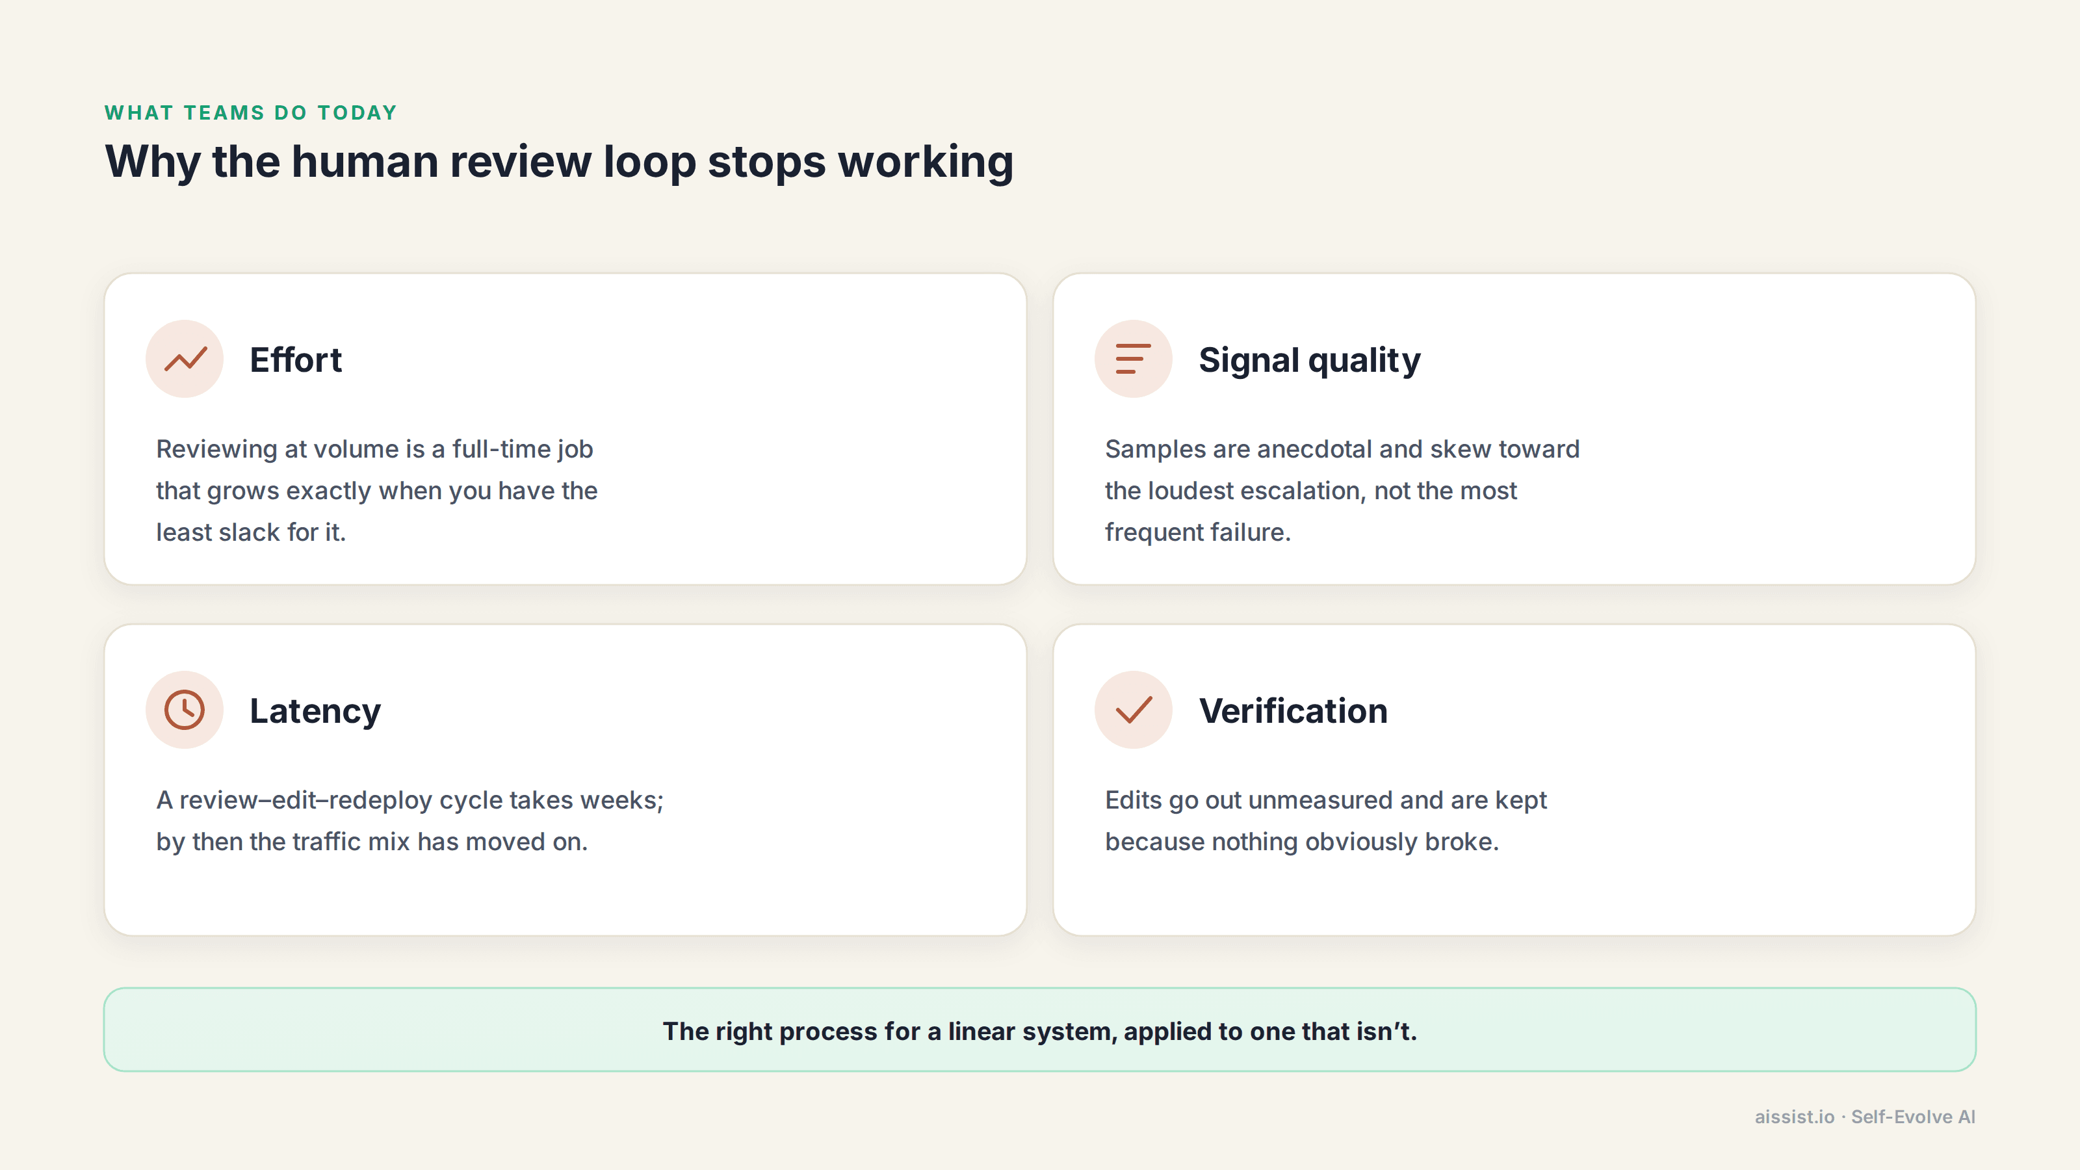Select the Effort card heading
Image resolution: width=2080 pixels, height=1170 pixels.
tap(296, 359)
